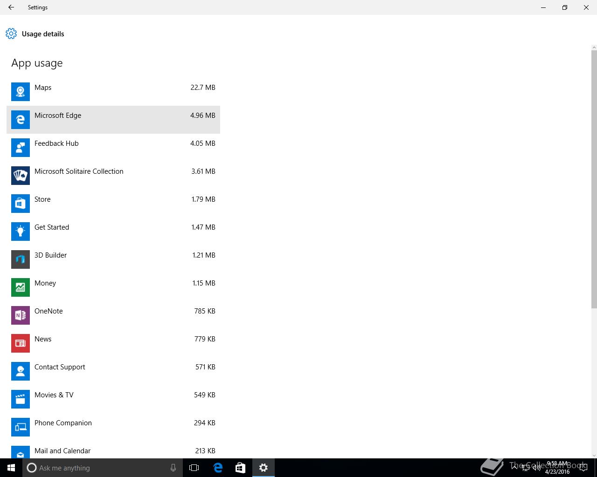This screenshot has height=477, width=597.
Task: Click the Mail and Calendar envelope icon
Action: pyautogui.click(x=21, y=452)
